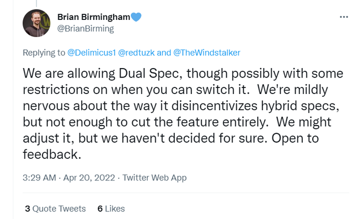This screenshot has width=353, height=219.
Task: Click Brian Birmingham's profile avatar photo
Action: (x=36, y=23)
